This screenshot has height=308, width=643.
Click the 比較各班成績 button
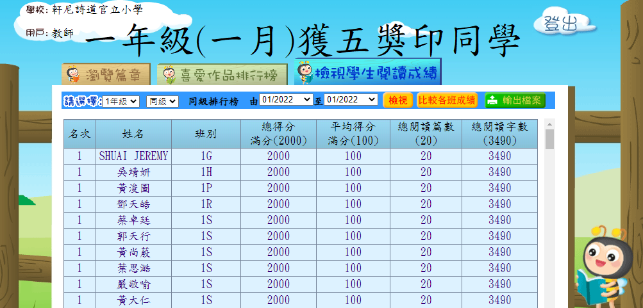coord(447,100)
